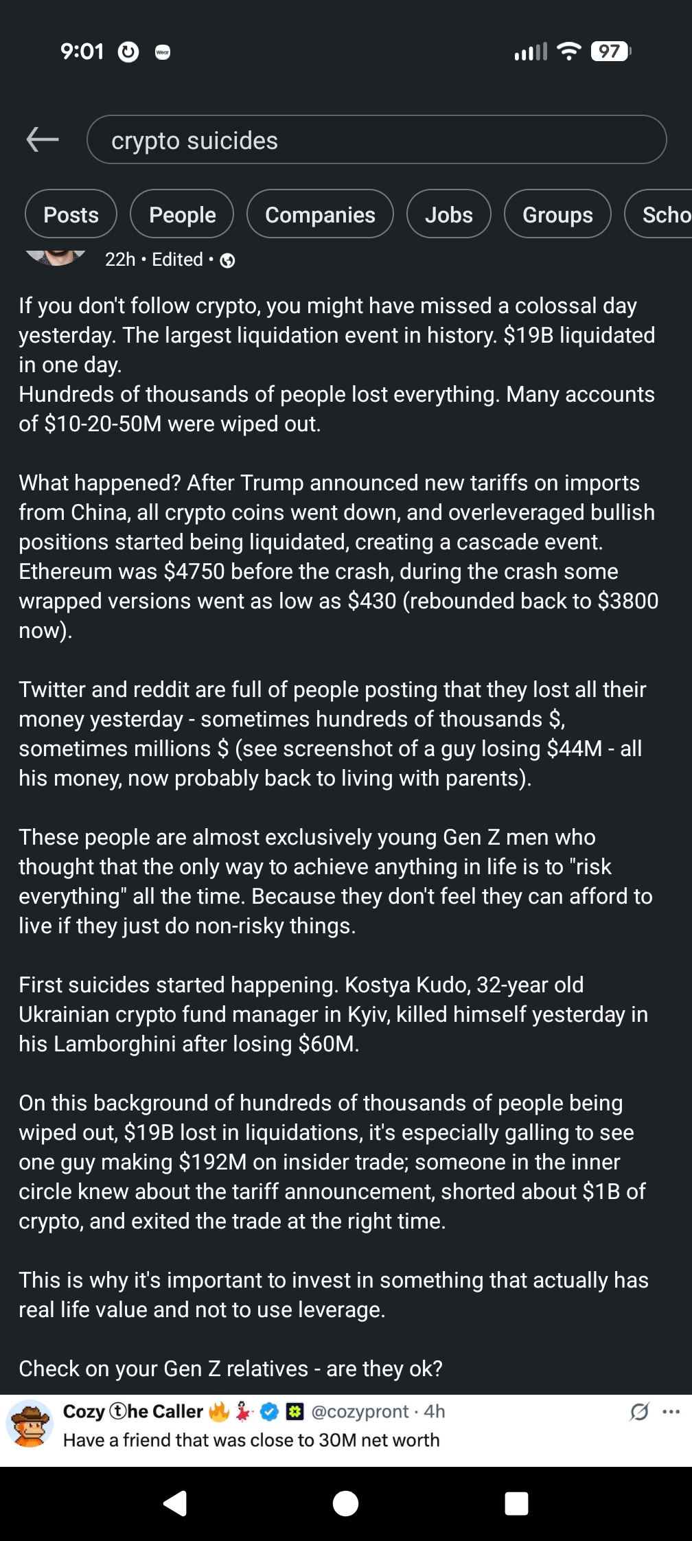
Task: Choose the Groups filter chip
Action: [x=557, y=214]
